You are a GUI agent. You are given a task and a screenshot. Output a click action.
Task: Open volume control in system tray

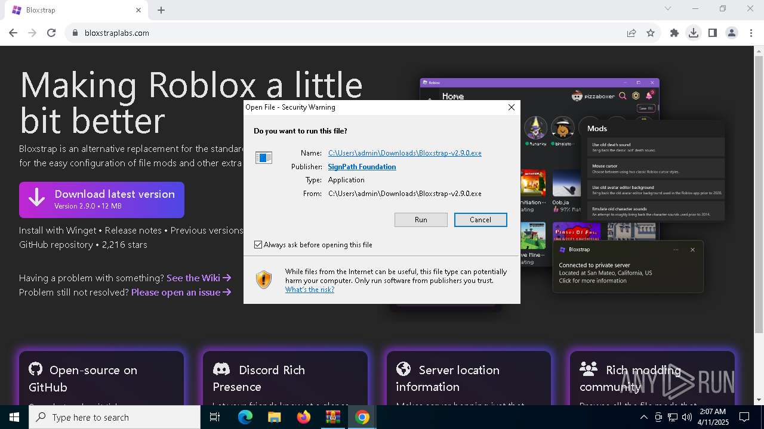point(686,417)
